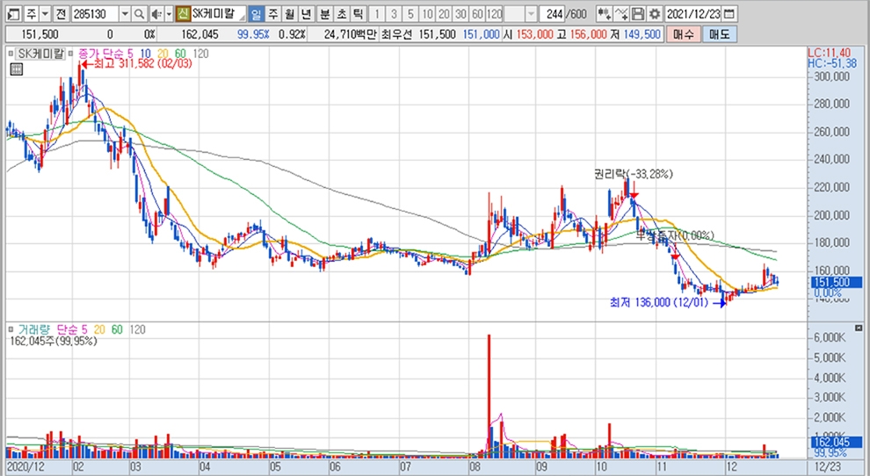Click the LC:11.40 indicator text
870x476 pixels.
tap(829, 53)
